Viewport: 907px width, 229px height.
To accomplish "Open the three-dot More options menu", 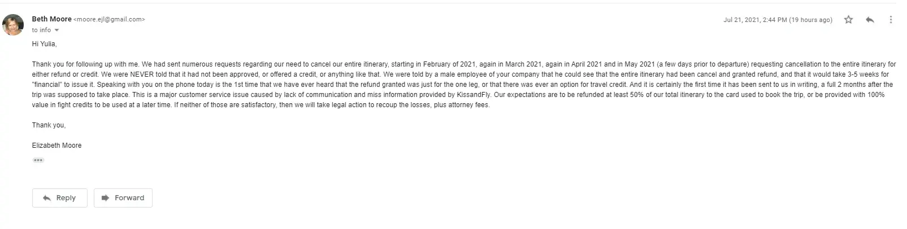I will point(891,20).
